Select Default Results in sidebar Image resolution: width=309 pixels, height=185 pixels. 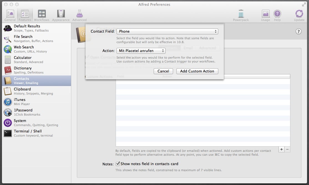(27, 26)
